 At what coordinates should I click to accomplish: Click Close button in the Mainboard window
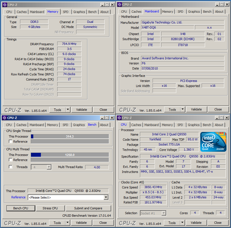click(x=218, y=109)
